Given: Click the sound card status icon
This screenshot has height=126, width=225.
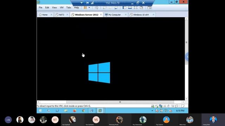Looking at the screenshot, I should (169, 106).
